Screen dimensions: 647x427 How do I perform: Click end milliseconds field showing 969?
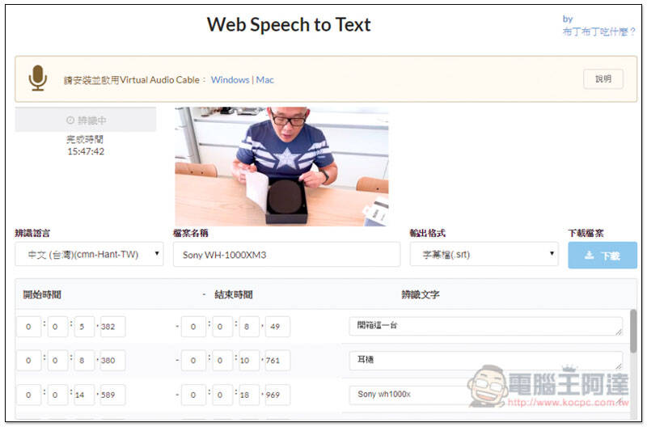point(277,395)
